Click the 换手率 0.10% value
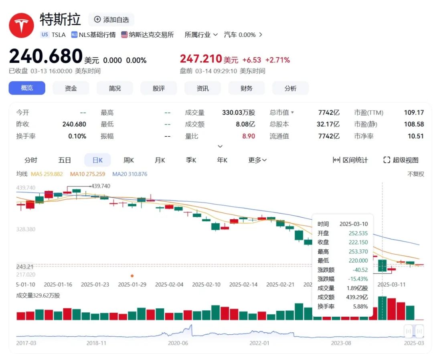433x354 pixels. [77, 136]
